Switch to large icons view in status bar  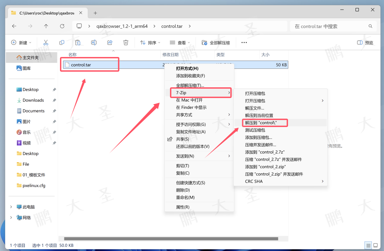pos(376,245)
